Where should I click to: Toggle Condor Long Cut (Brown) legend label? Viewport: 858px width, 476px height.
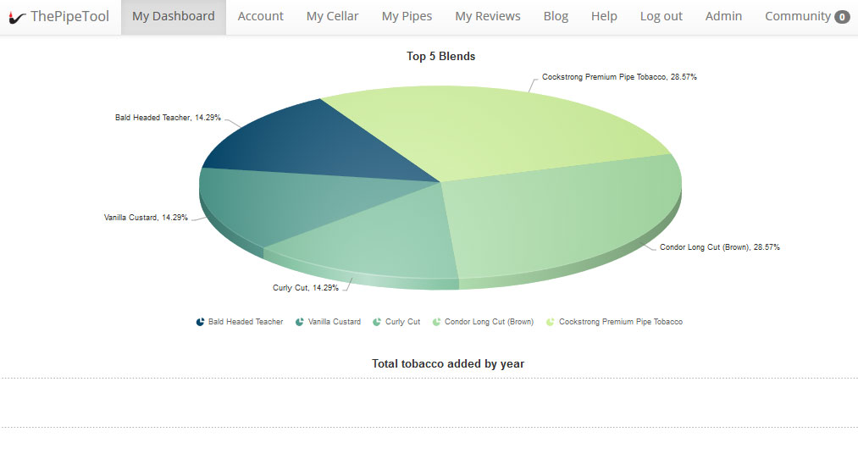[490, 322]
